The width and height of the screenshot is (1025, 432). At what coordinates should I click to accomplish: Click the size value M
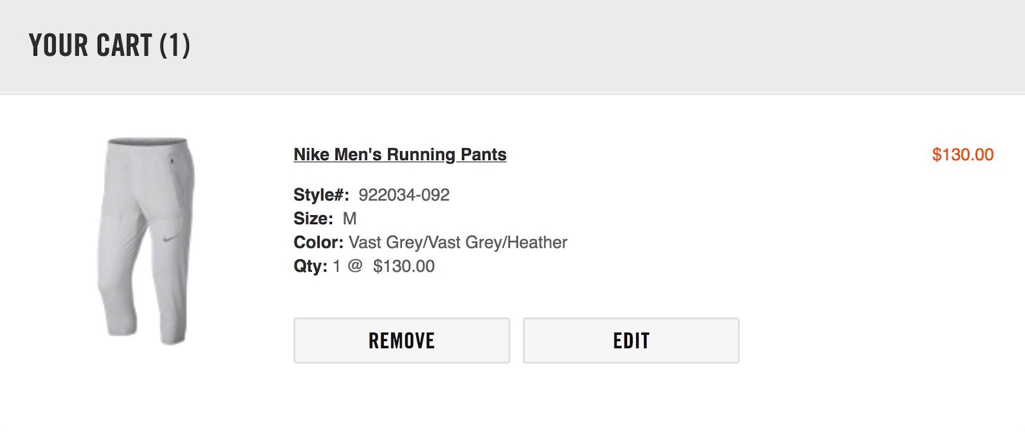click(x=350, y=219)
